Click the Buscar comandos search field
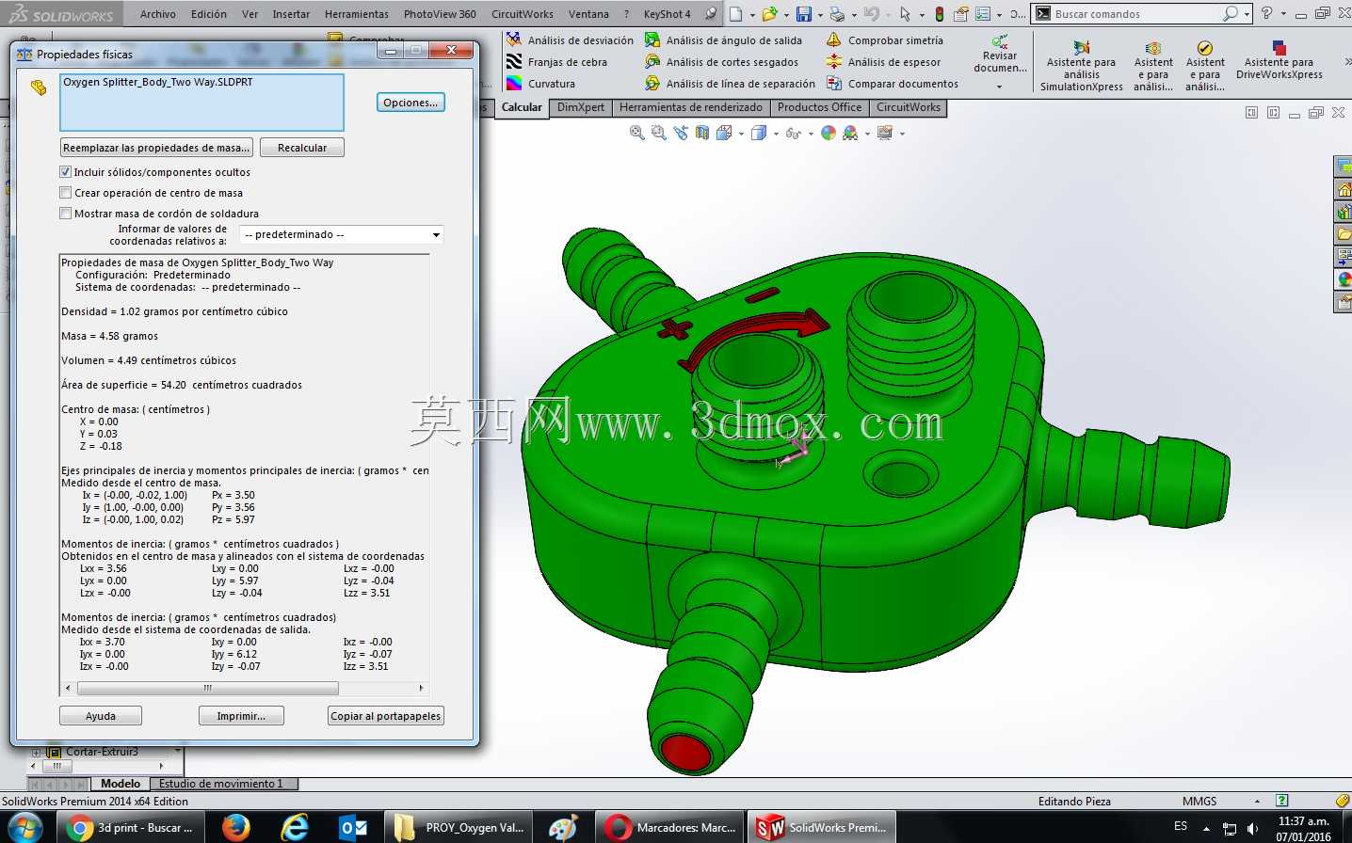The image size is (1352, 843). pos(1135,14)
